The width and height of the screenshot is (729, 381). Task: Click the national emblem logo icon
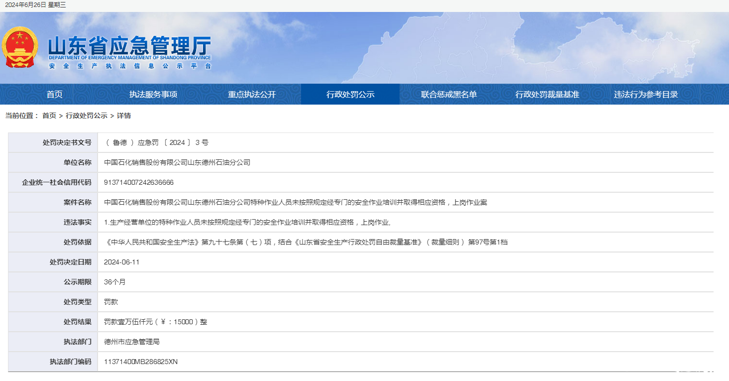20,47
